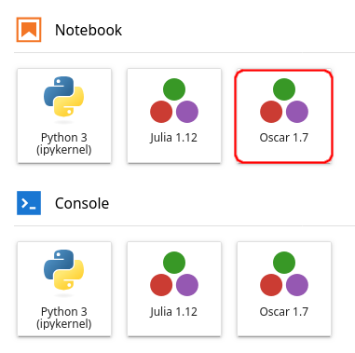
Task: Launch the Oscar 1.7 console
Action: [284, 289]
